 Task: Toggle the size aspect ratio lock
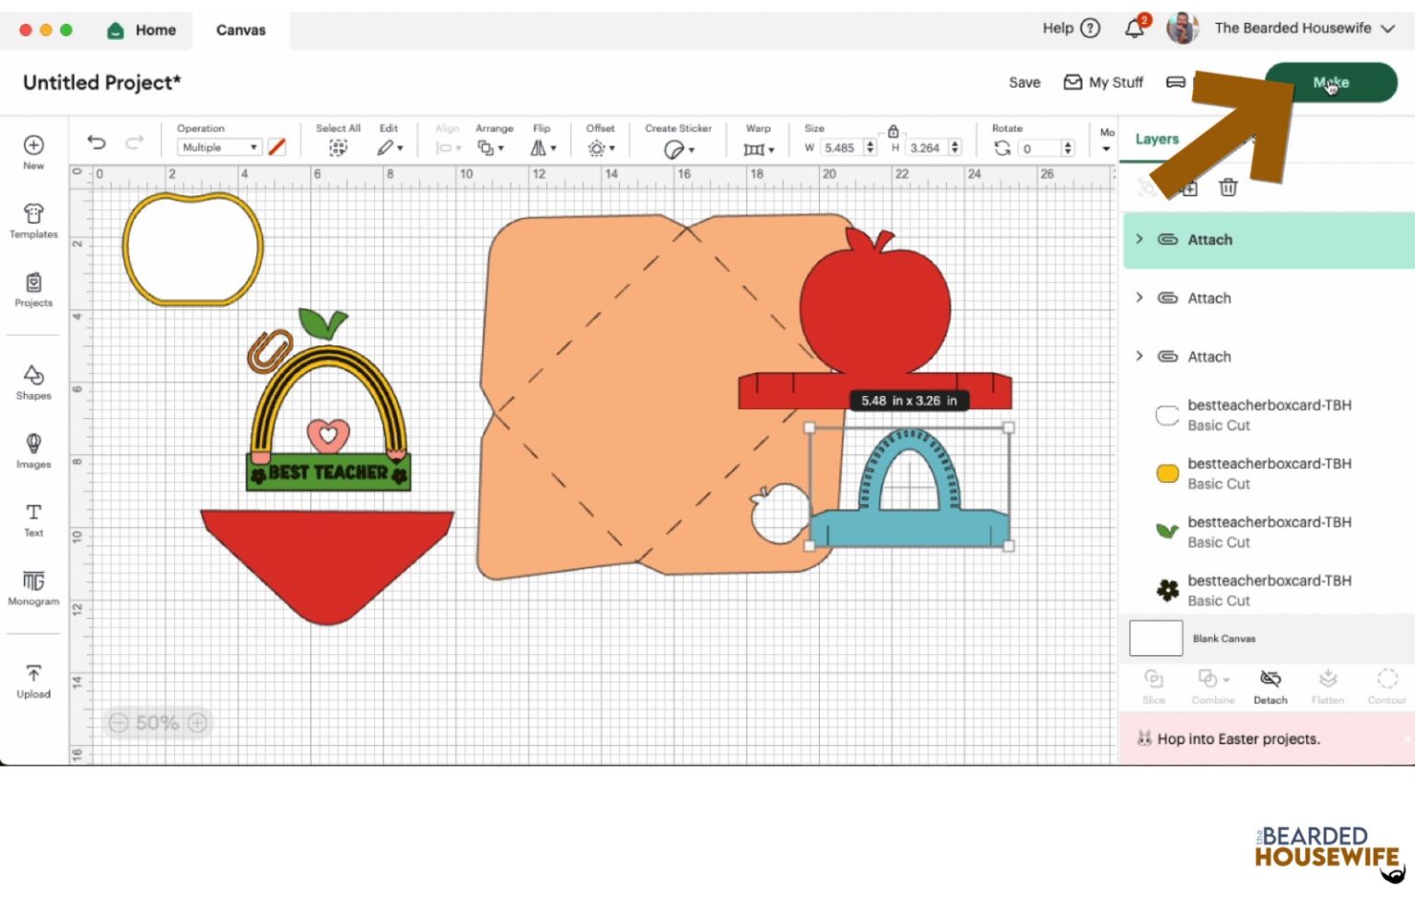[893, 132]
